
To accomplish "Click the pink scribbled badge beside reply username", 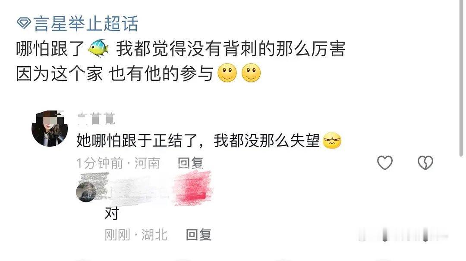I will point(192,189).
